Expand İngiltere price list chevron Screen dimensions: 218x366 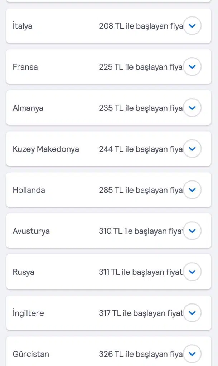tap(192, 313)
